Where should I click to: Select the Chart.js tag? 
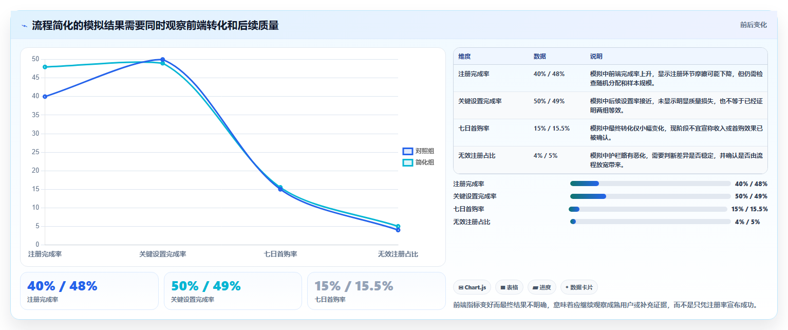point(473,287)
